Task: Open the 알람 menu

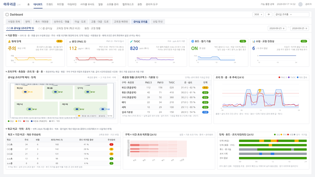Action: 100,4
